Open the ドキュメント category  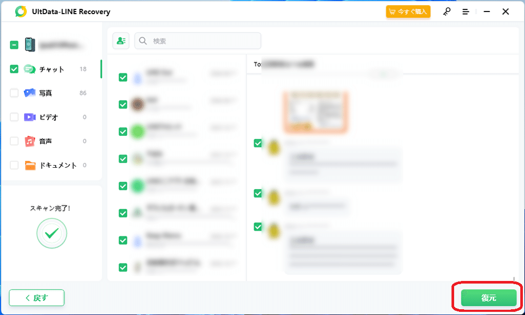click(58, 165)
